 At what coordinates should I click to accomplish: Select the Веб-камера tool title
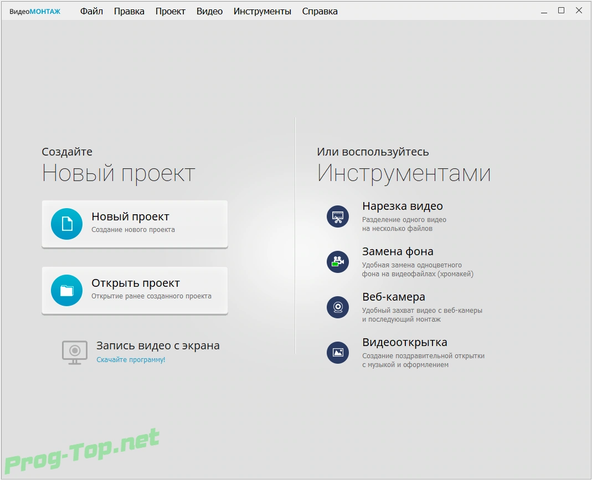pos(393,297)
